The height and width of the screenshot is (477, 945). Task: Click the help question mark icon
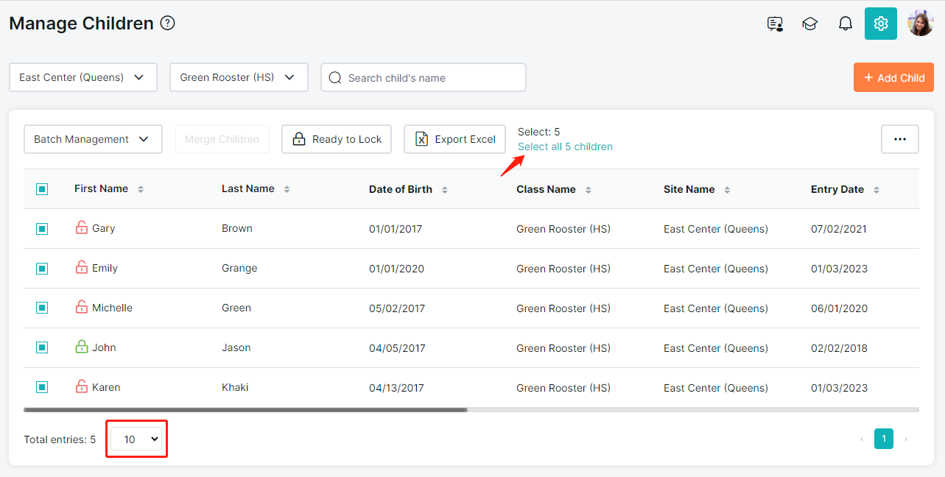pyautogui.click(x=168, y=24)
